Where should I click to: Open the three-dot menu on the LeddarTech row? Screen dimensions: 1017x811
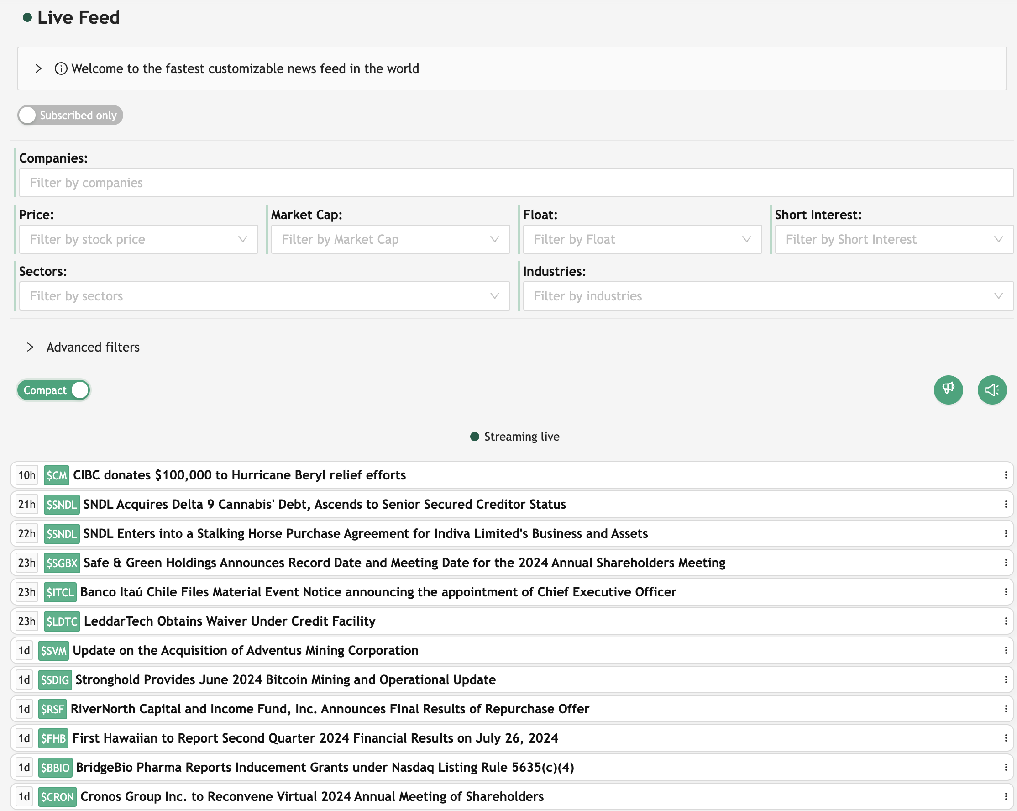[1006, 621]
